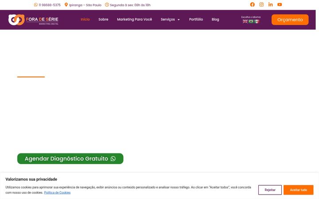Image resolution: width=319 pixels, height=199 pixels.
Task: Go to the Início menu item
Action: click(85, 19)
